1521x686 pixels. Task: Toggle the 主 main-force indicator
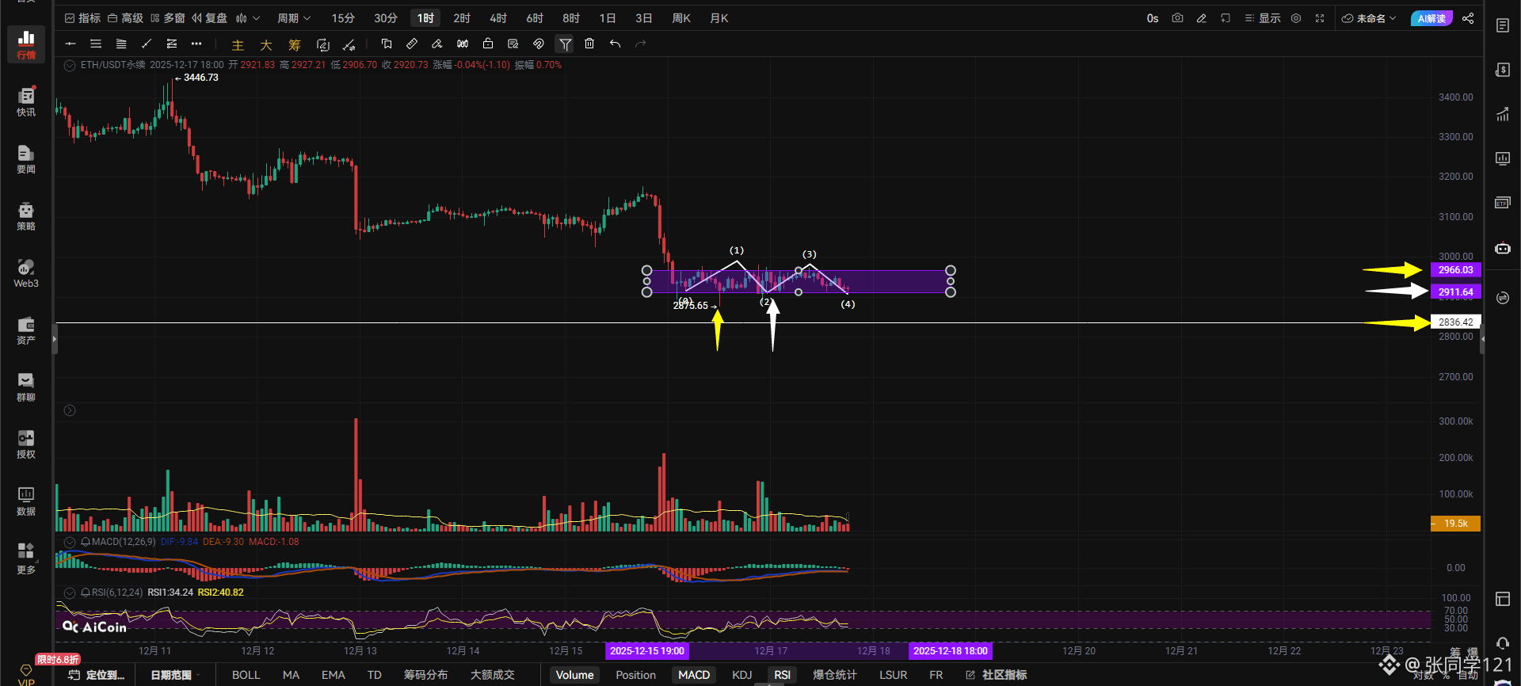coord(238,45)
